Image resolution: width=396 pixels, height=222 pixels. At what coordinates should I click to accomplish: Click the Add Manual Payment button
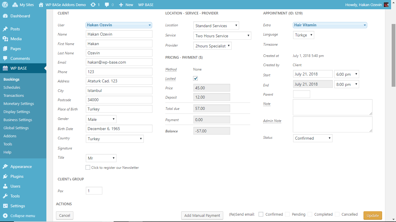pyautogui.click(x=202, y=215)
